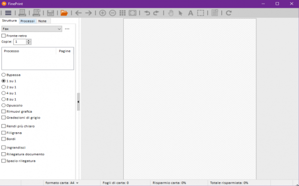This screenshot has width=299, height=186.
Task: Click the refresh circular arrow icon
Action: [x=229, y=13]
